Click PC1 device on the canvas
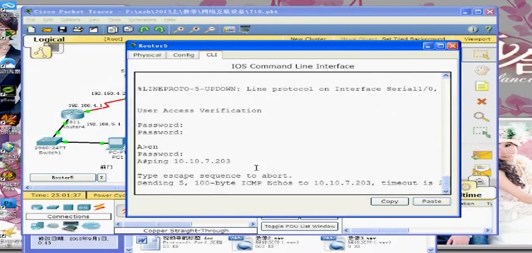This screenshot has height=253, width=532. point(117,144)
